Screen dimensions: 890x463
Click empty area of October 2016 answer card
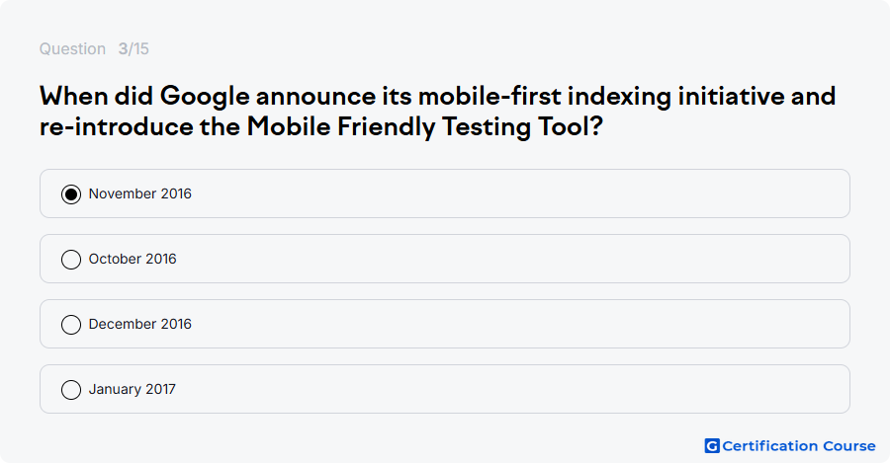click(511, 259)
